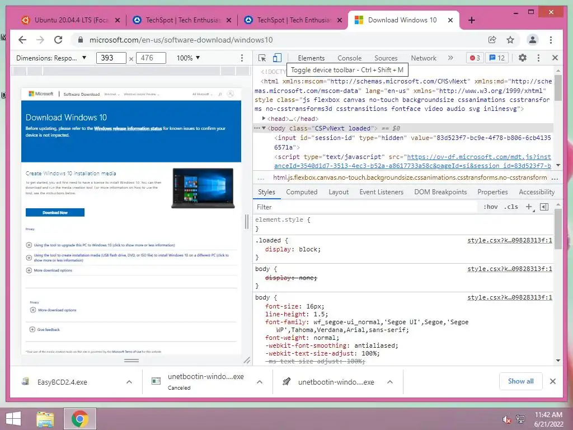Open File Explorer from taskbar
Screen dimensions: 573x430
click(45, 419)
